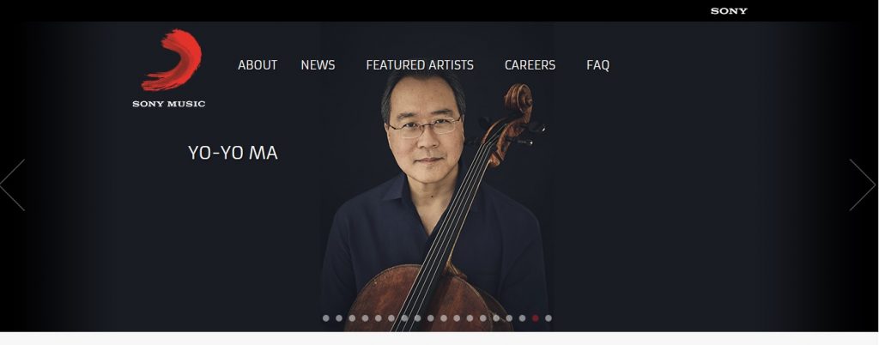Viewport: 879px width, 345px height.
Task: Click the Yo-Yo Ma cello photo
Action: (434, 202)
